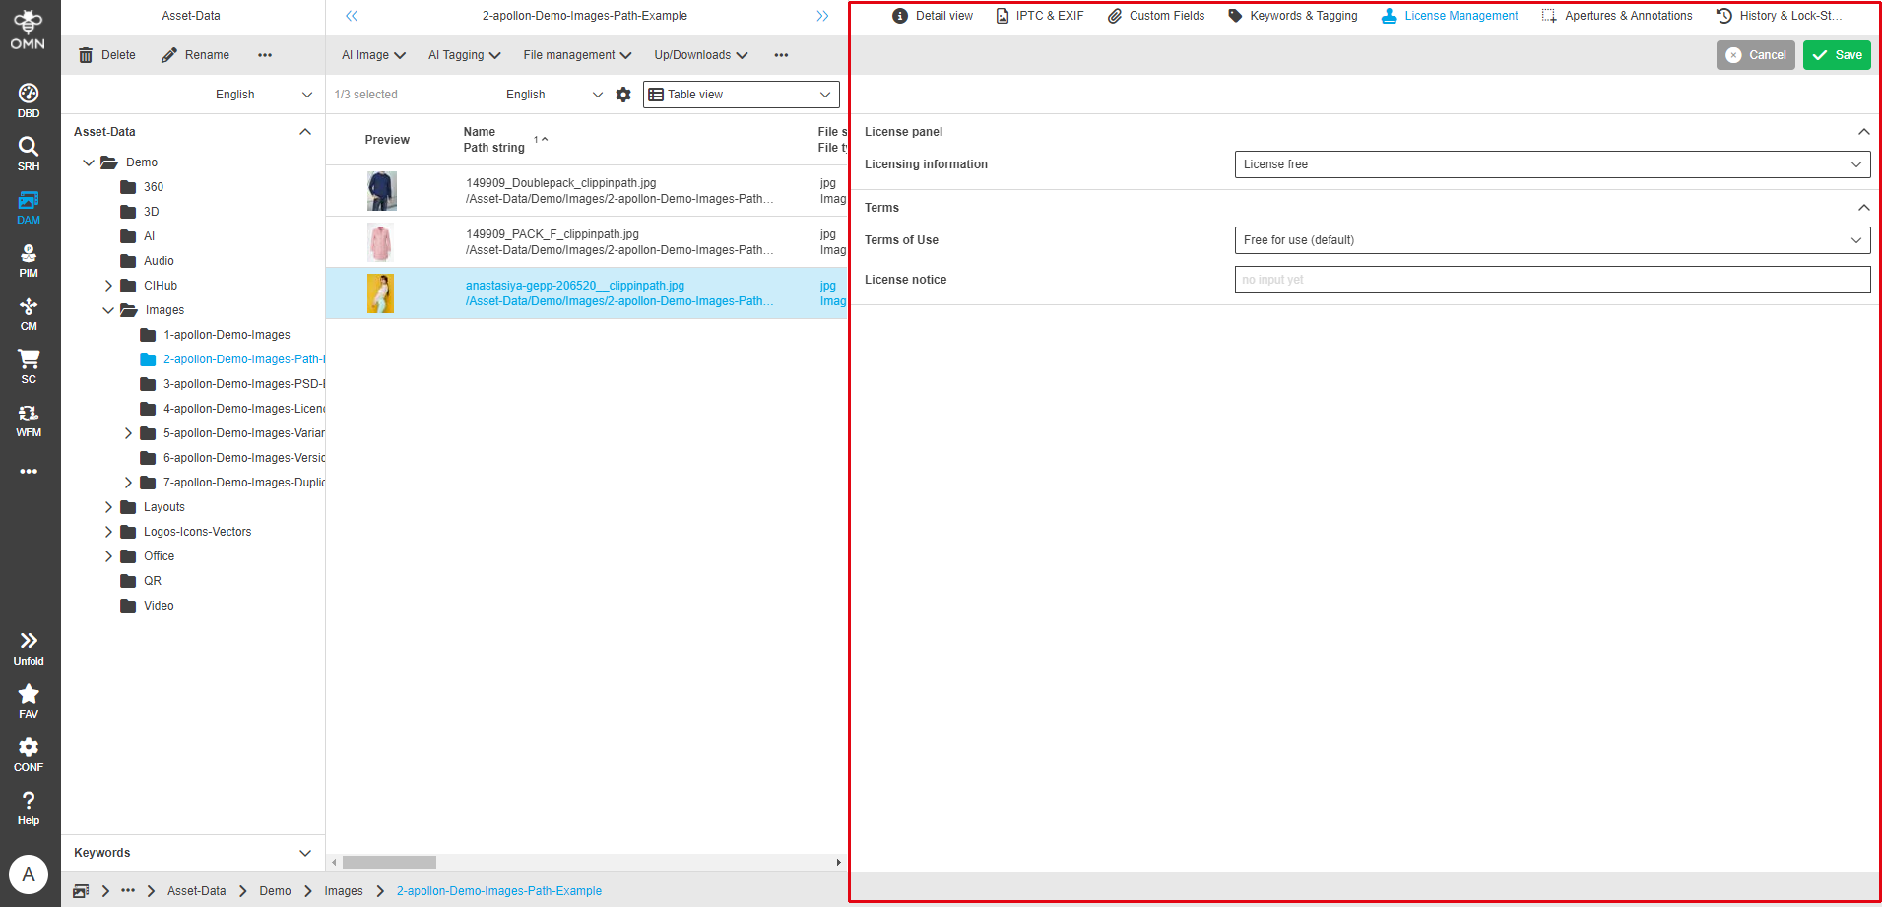The width and height of the screenshot is (1882, 907).
Task: Rename the selected folder
Action: coord(195,55)
